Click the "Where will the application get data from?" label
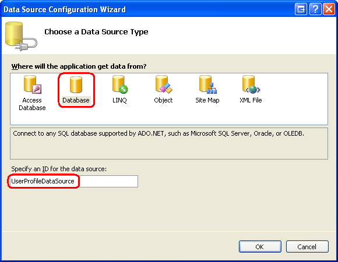Screen dimensions: 338x262 point(79,66)
